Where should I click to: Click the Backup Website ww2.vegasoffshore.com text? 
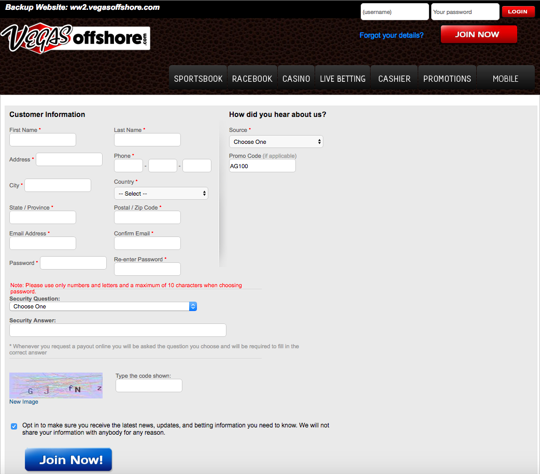pyautogui.click(x=82, y=7)
